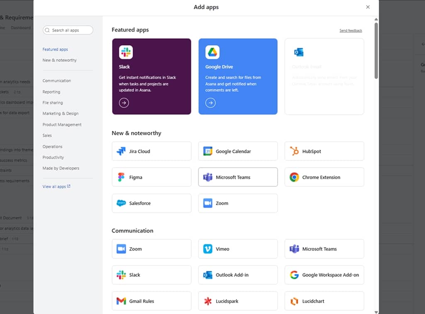Click the Jira Cloud icon
Image resolution: width=425 pixels, height=314 pixels.
(x=121, y=151)
